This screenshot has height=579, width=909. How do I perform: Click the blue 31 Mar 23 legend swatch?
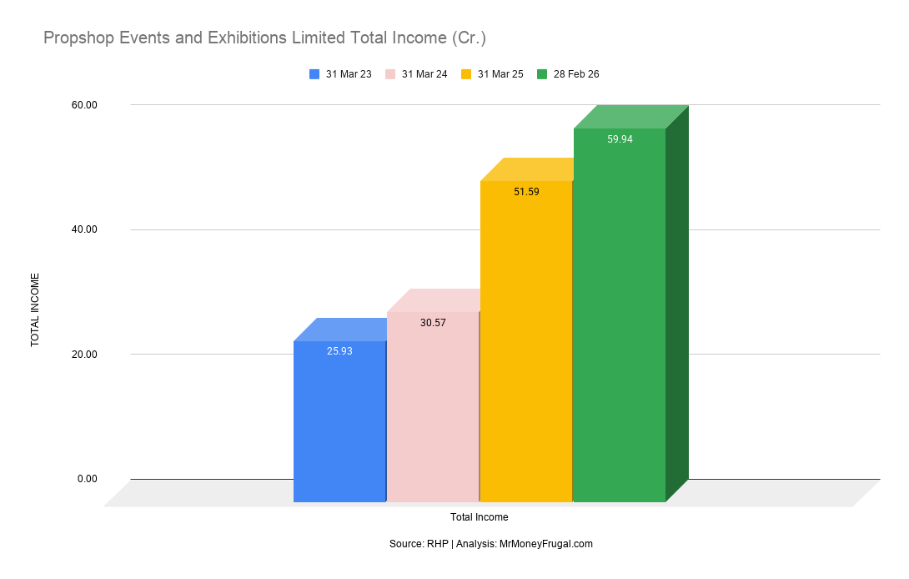[314, 74]
